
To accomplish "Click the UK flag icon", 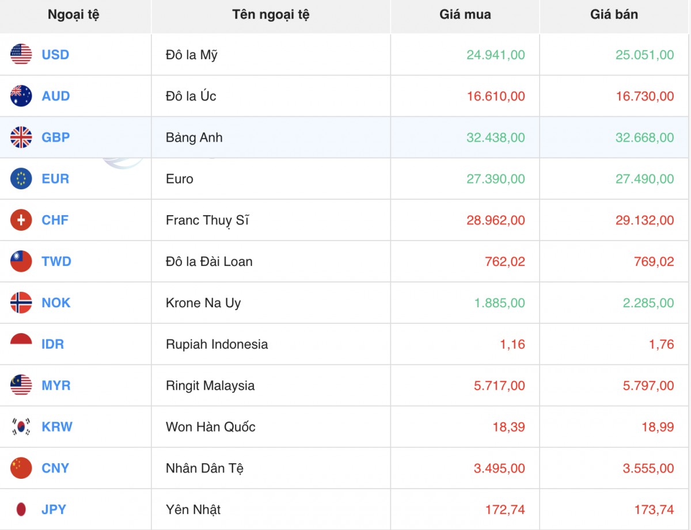I will (21, 138).
